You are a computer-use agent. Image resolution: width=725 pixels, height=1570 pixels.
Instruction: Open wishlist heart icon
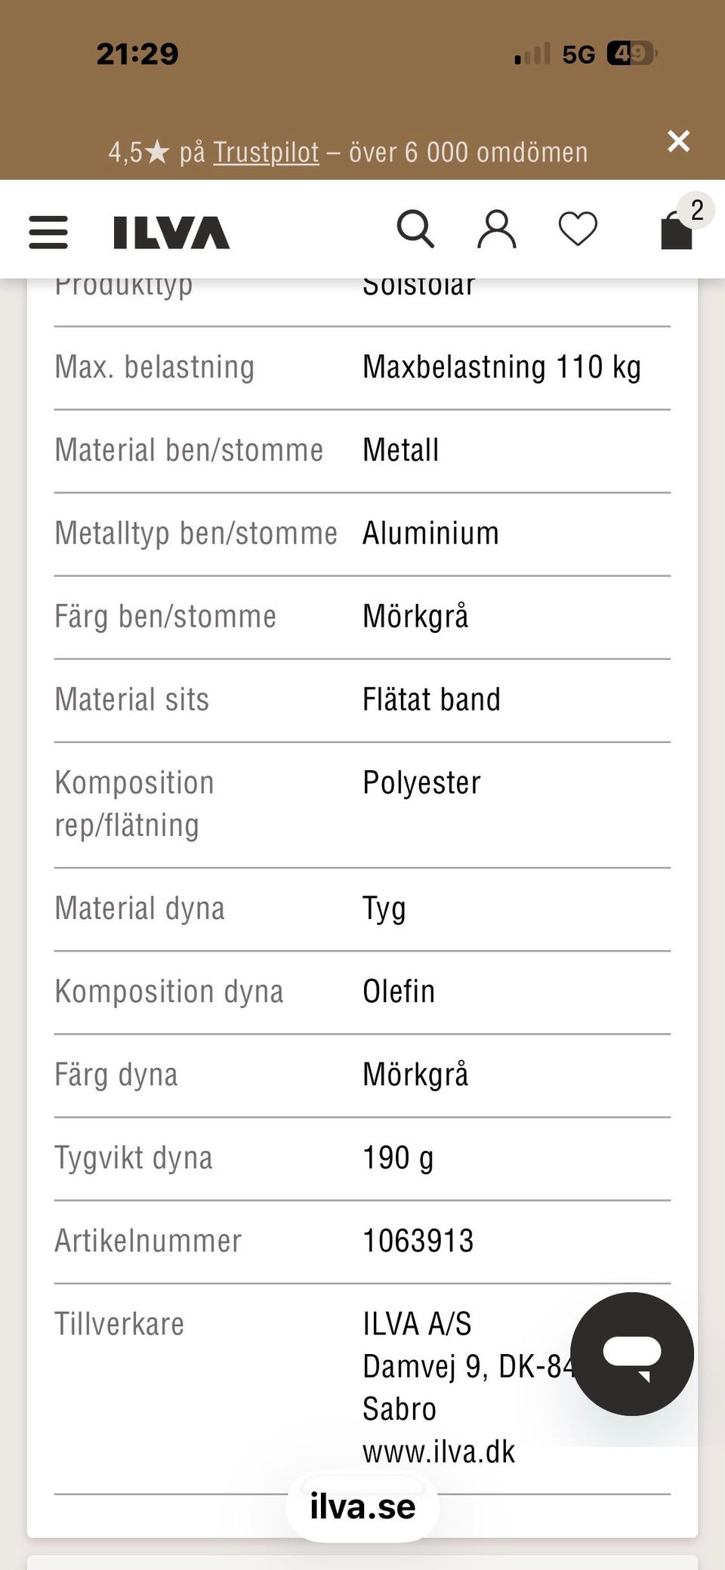tap(578, 229)
